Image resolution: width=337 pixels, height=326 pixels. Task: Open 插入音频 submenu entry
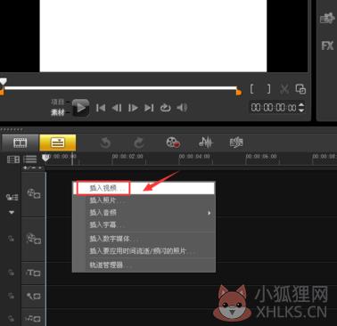tap(144, 213)
